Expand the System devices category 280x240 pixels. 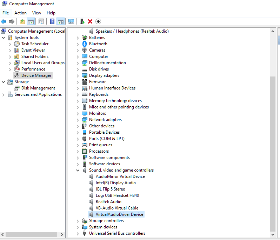[78, 227]
